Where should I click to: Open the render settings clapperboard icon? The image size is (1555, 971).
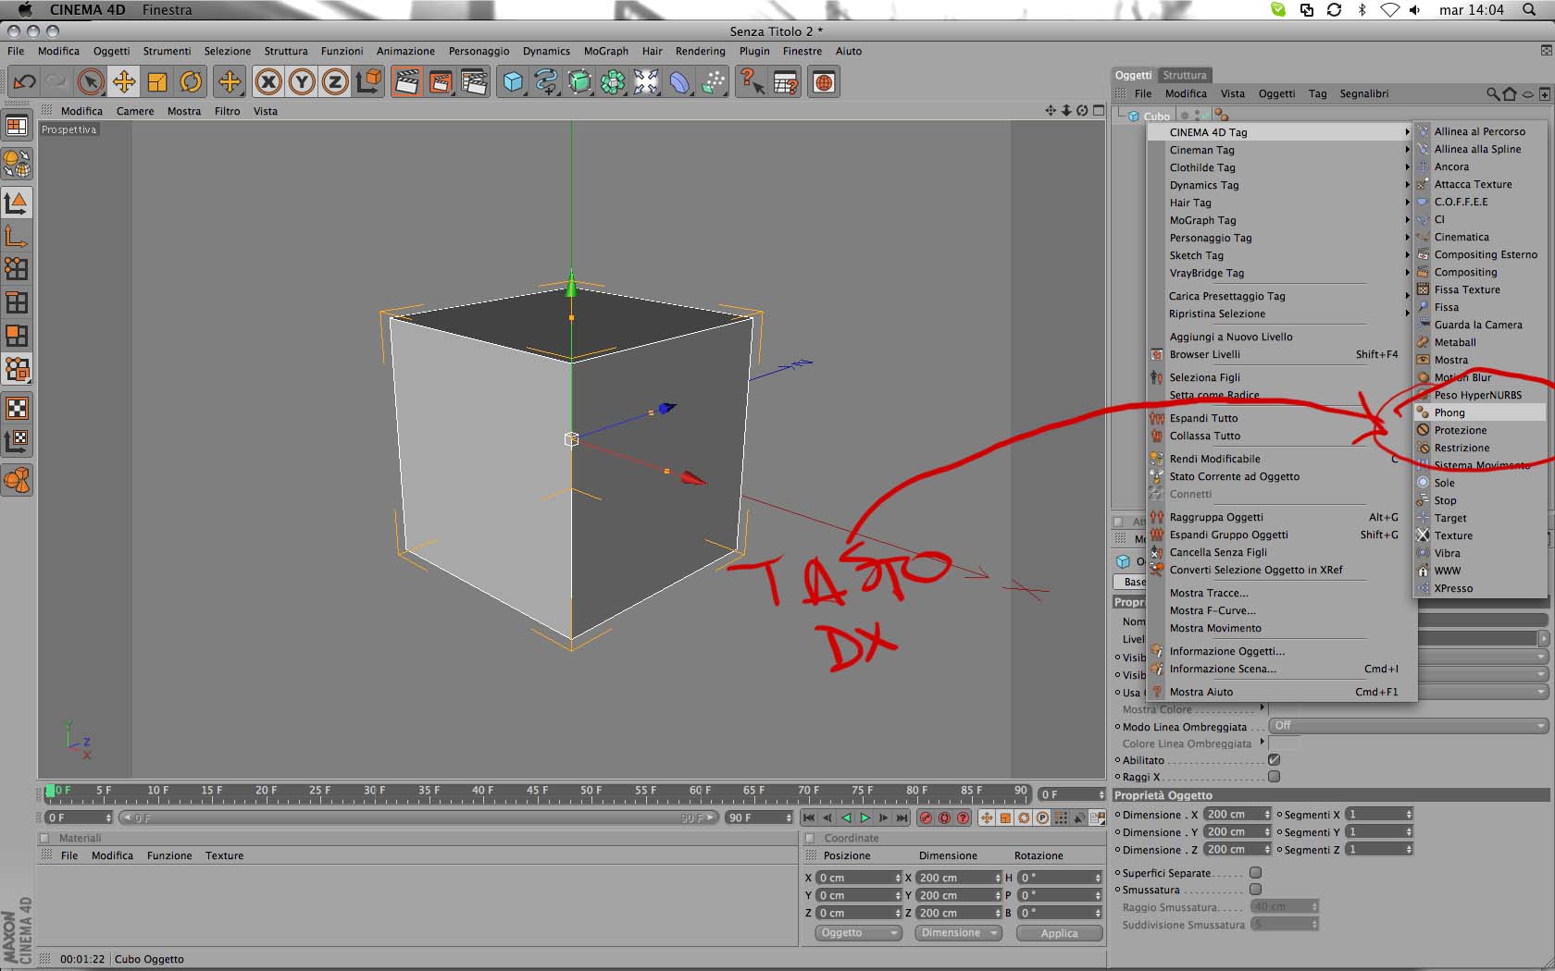tap(473, 82)
